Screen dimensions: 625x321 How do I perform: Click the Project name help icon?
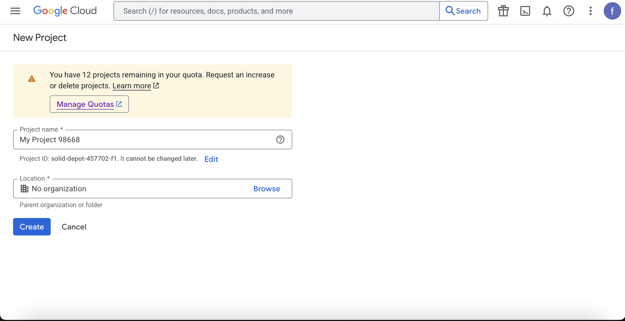click(x=280, y=140)
